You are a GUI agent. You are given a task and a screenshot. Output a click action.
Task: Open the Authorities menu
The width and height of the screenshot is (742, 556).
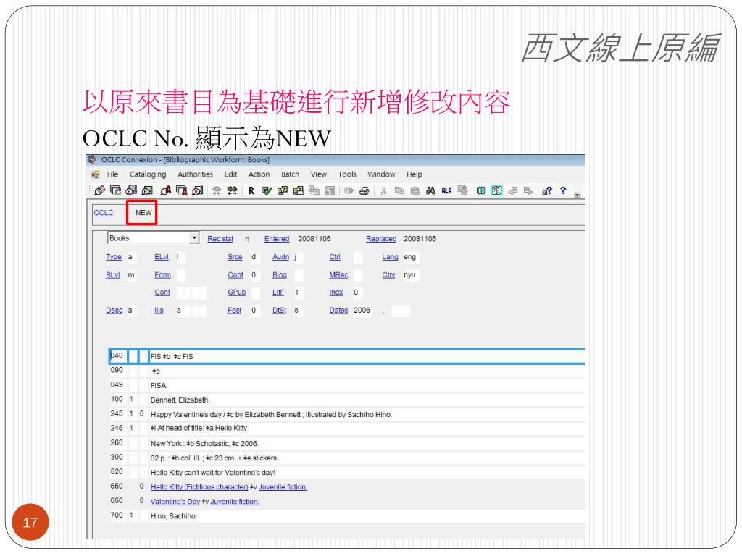pyautogui.click(x=195, y=174)
